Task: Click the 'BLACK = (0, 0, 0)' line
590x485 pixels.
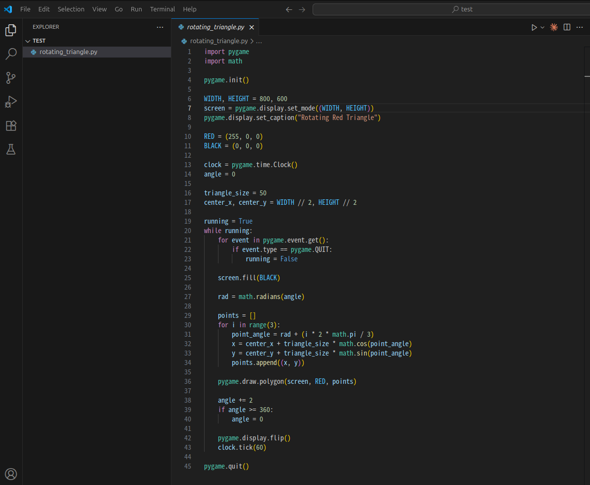Action: coord(233,146)
